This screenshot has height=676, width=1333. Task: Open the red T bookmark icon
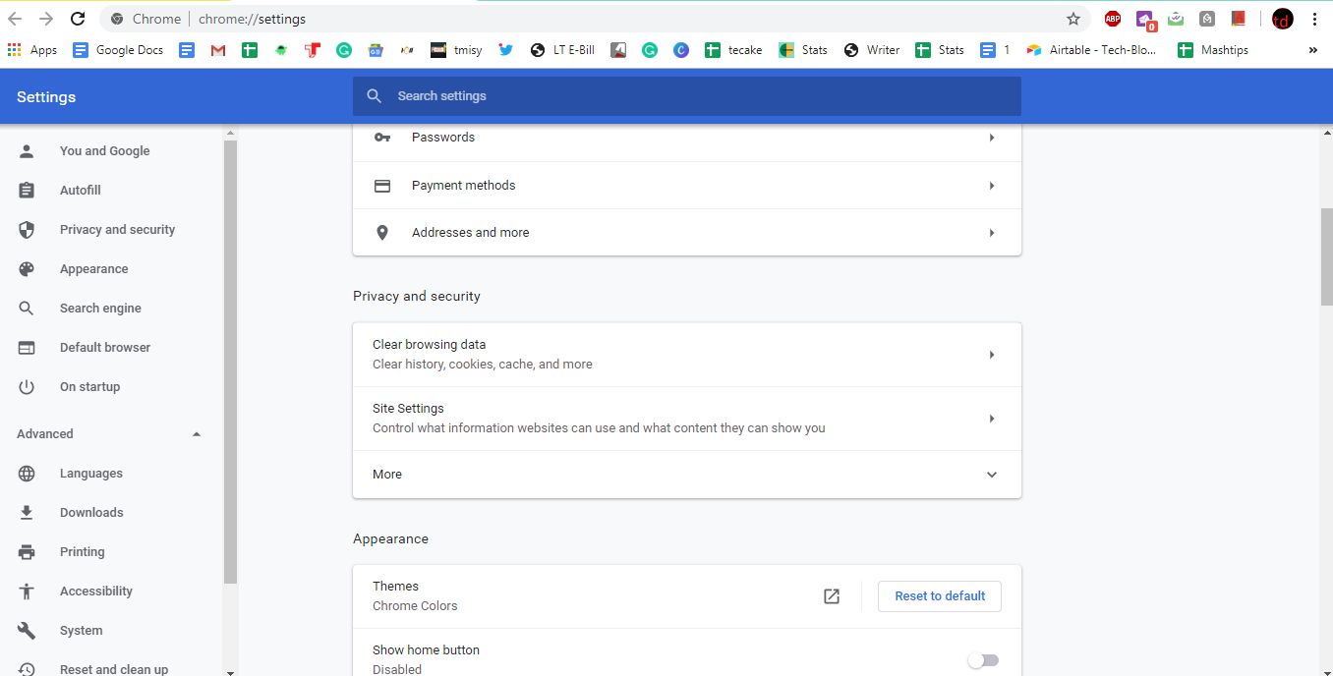pos(313,50)
